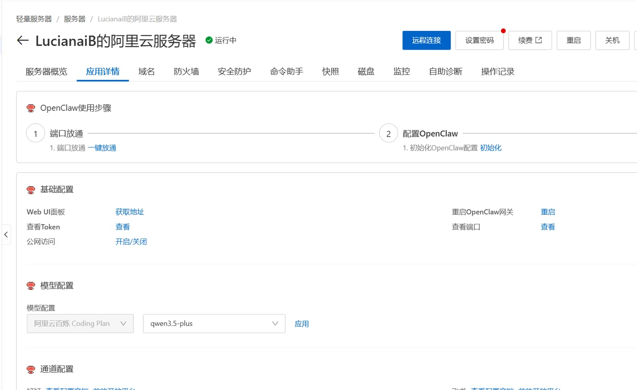Click the OpenClaw使用步骤 heading
Image resolution: width=637 pixels, height=390 pixels.
(x=76, y=108)
